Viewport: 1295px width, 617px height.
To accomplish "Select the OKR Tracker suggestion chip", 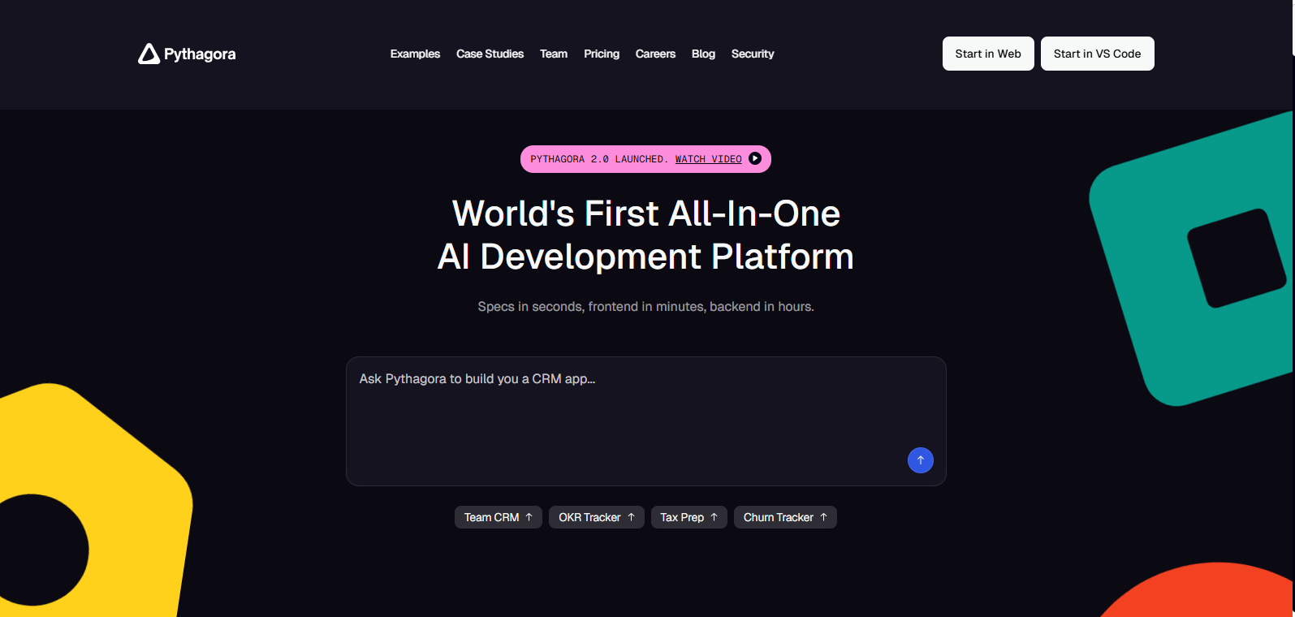I will [x=597, y=517].
